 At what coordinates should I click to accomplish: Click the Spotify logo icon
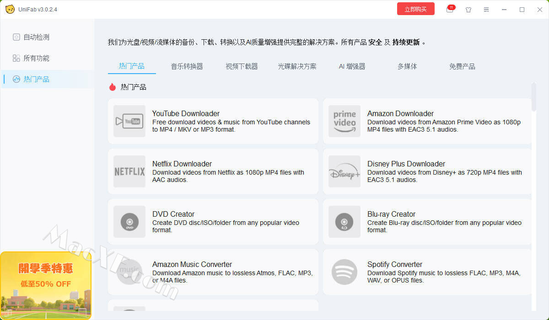(x=344, y=272)
